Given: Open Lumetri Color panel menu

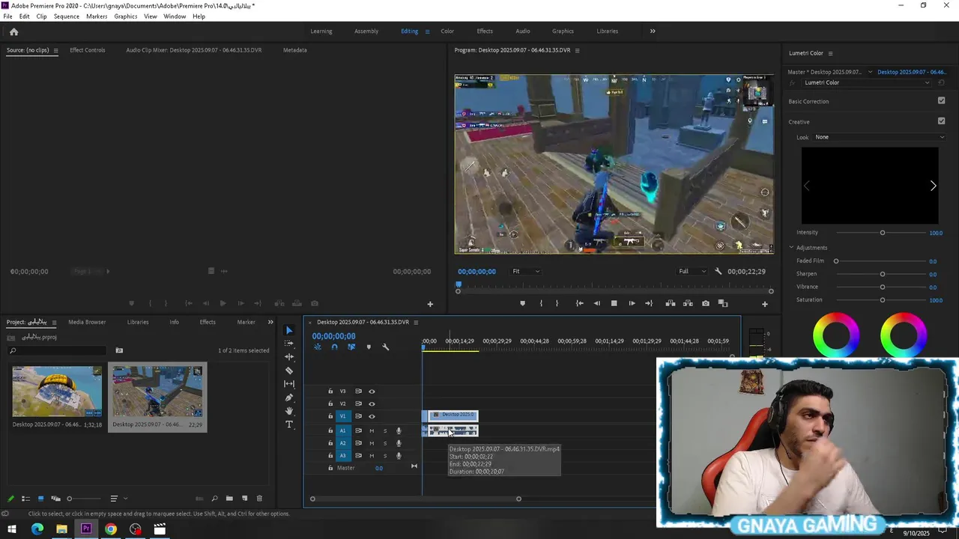Looking at the screenshot, I should tap(830, 53).
